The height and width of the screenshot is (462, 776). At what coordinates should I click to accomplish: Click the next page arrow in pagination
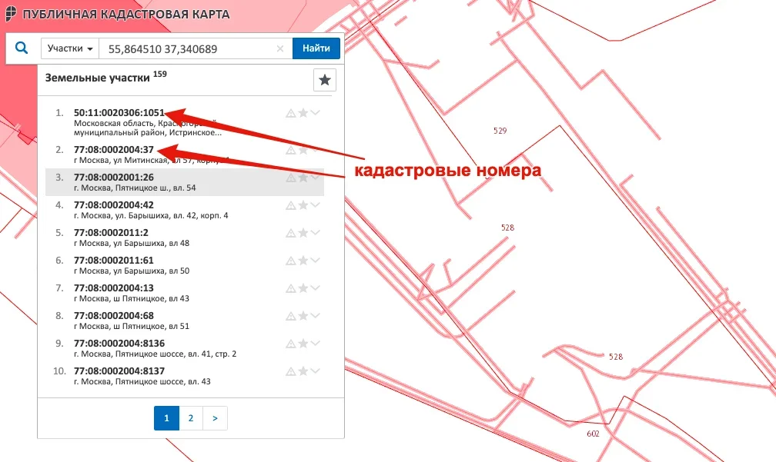pyautogui.click(x=215, y=418)
